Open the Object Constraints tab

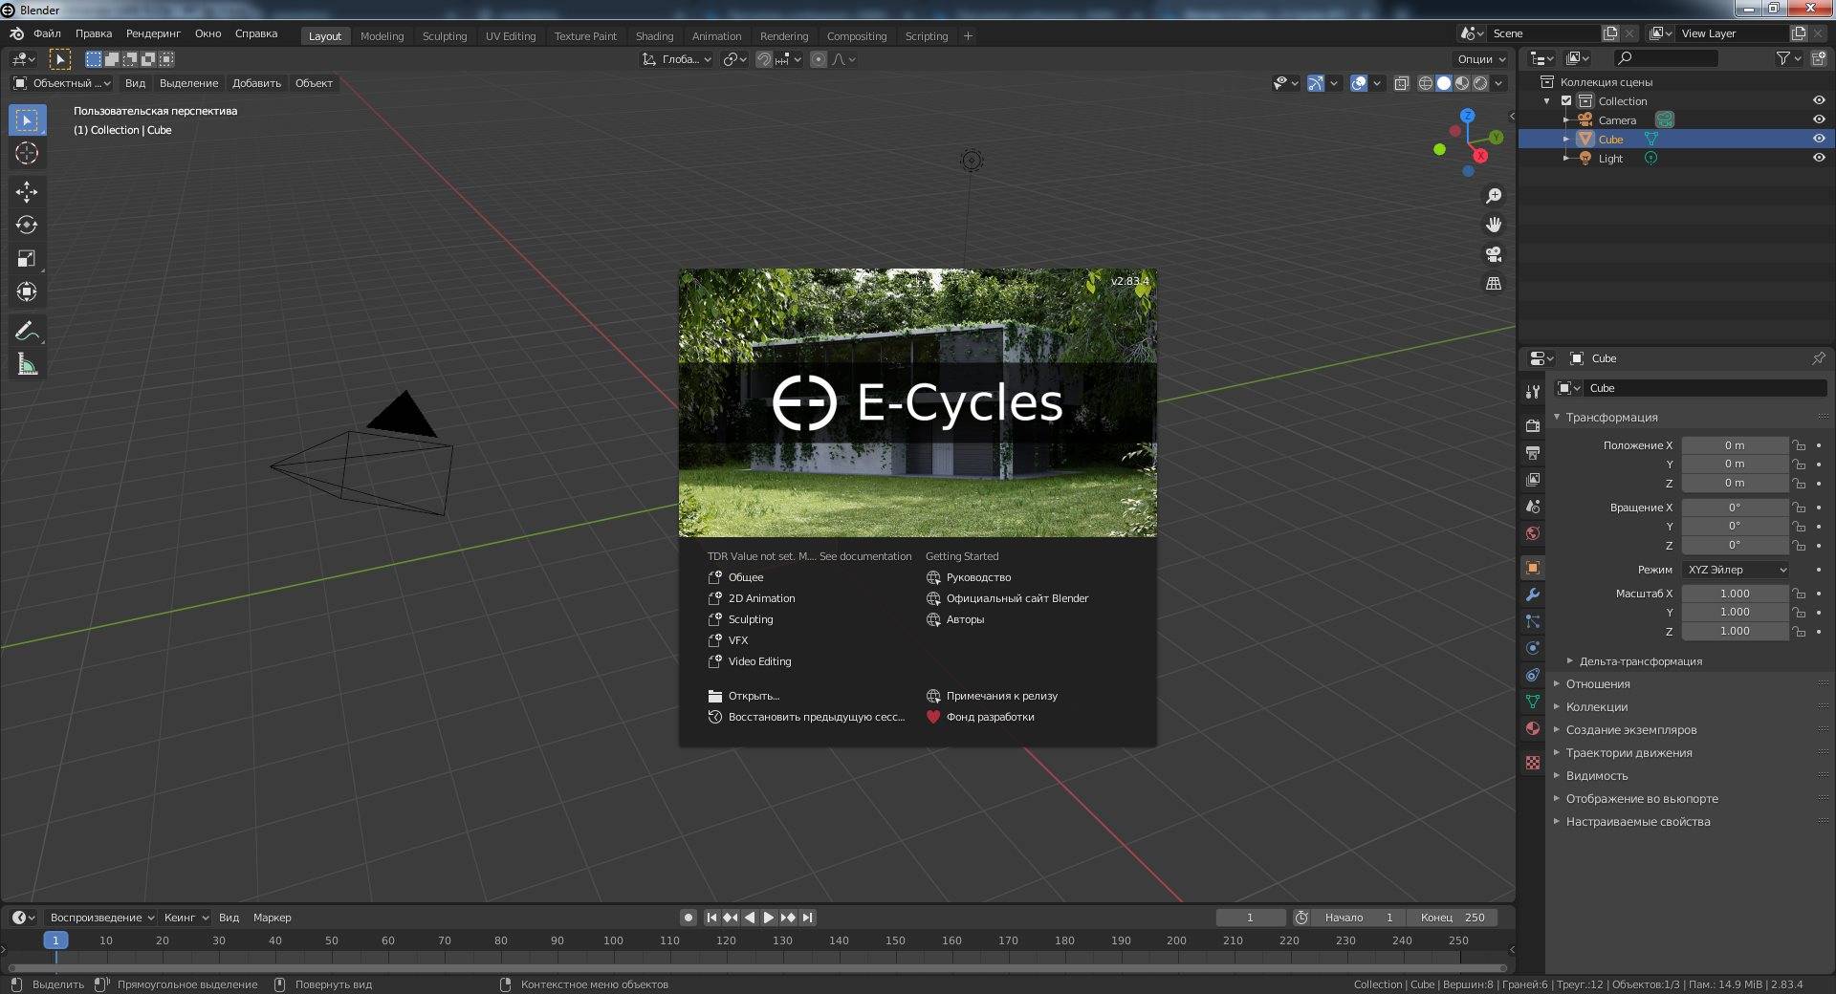tap(1533, 675)
